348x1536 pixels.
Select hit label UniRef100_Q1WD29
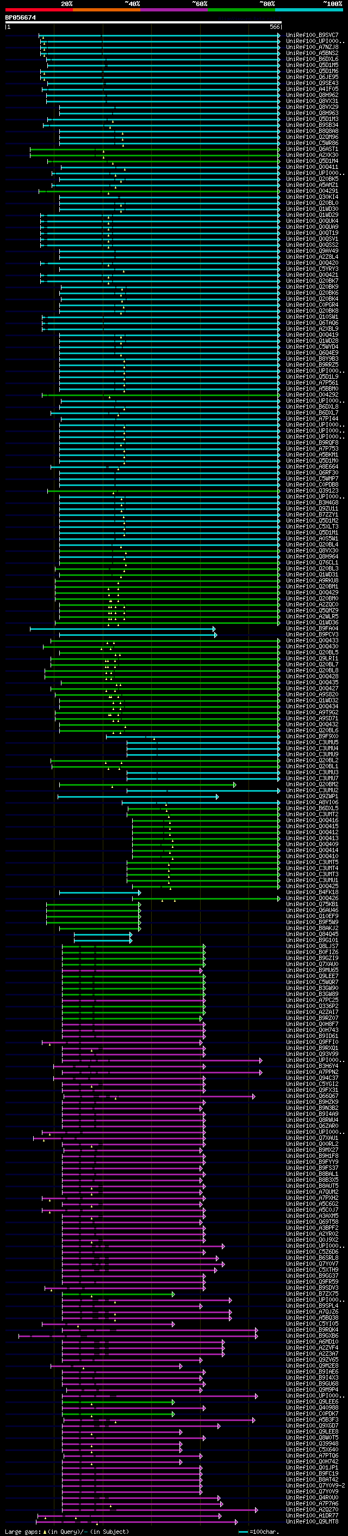coord(312,215)
